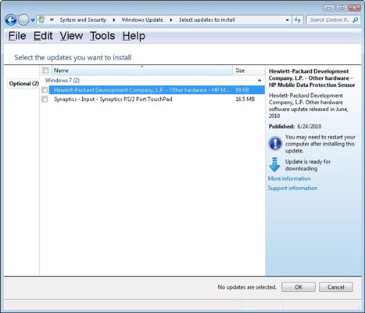Select the Optional (2) tab
The height and width of the screenshot is (313, 365).
click(x=24, y=84)
